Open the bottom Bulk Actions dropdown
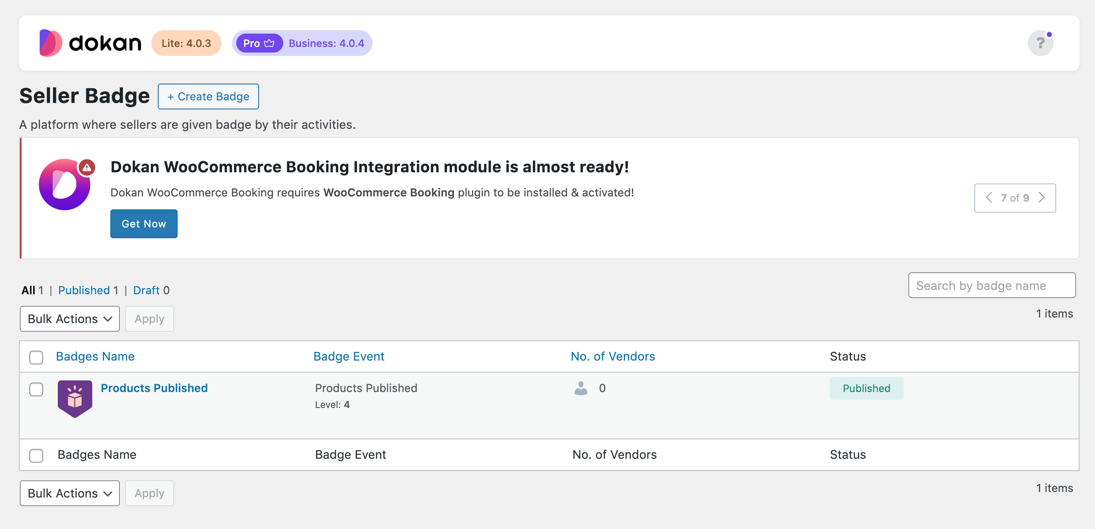This screenshot has width=1095, height=529. tap(70, 493)
